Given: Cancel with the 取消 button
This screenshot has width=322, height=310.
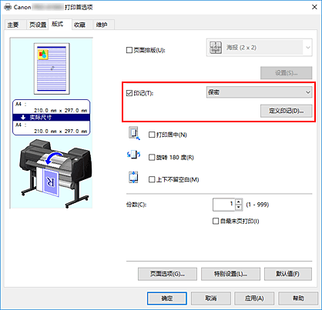Looking at the screenshot, I should (x=211, y=298).
